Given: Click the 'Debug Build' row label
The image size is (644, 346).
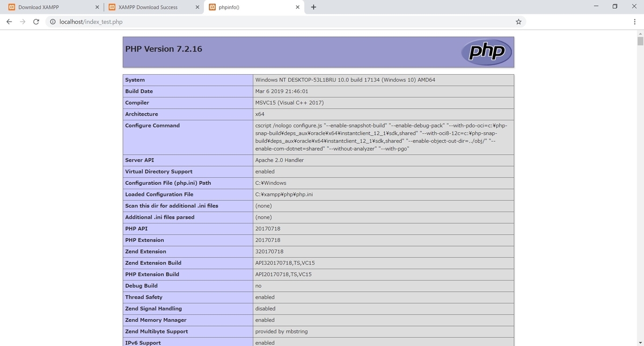Looking at the screenshot, I should pos(141,286).
